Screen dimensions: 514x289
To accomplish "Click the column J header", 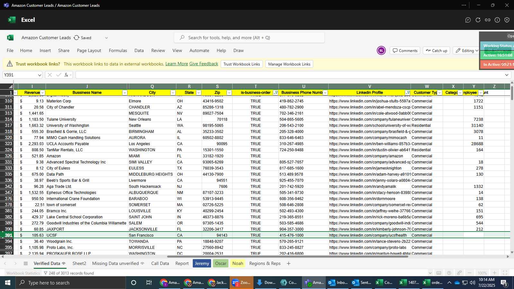I will [x=87, y=86].
